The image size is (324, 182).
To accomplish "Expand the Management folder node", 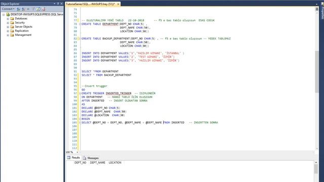I will (x=8, y=35).
